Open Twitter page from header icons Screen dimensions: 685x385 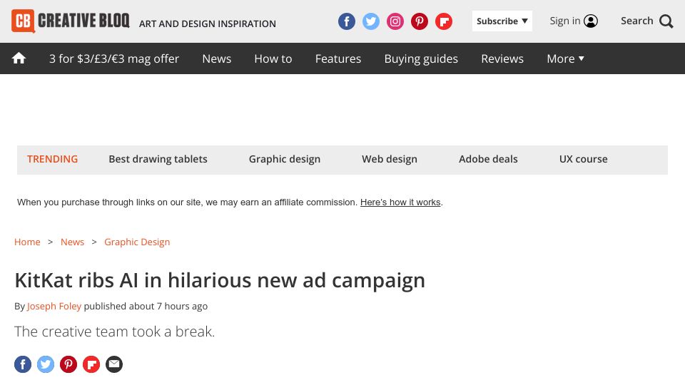(x=371, y=21)
